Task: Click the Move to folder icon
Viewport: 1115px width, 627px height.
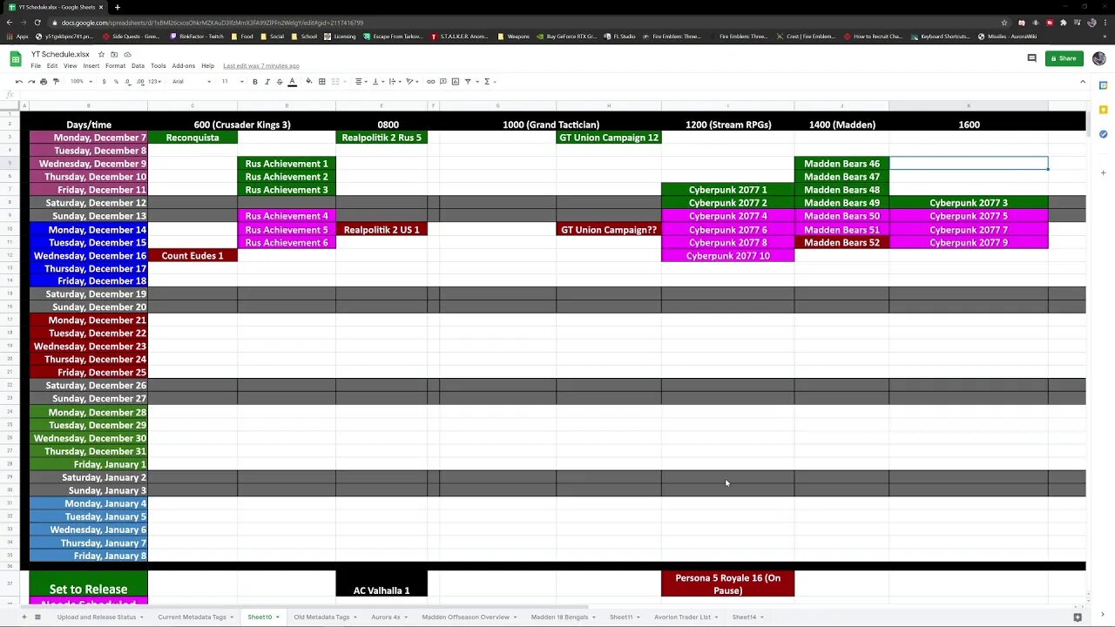Action: pos(114,54)
